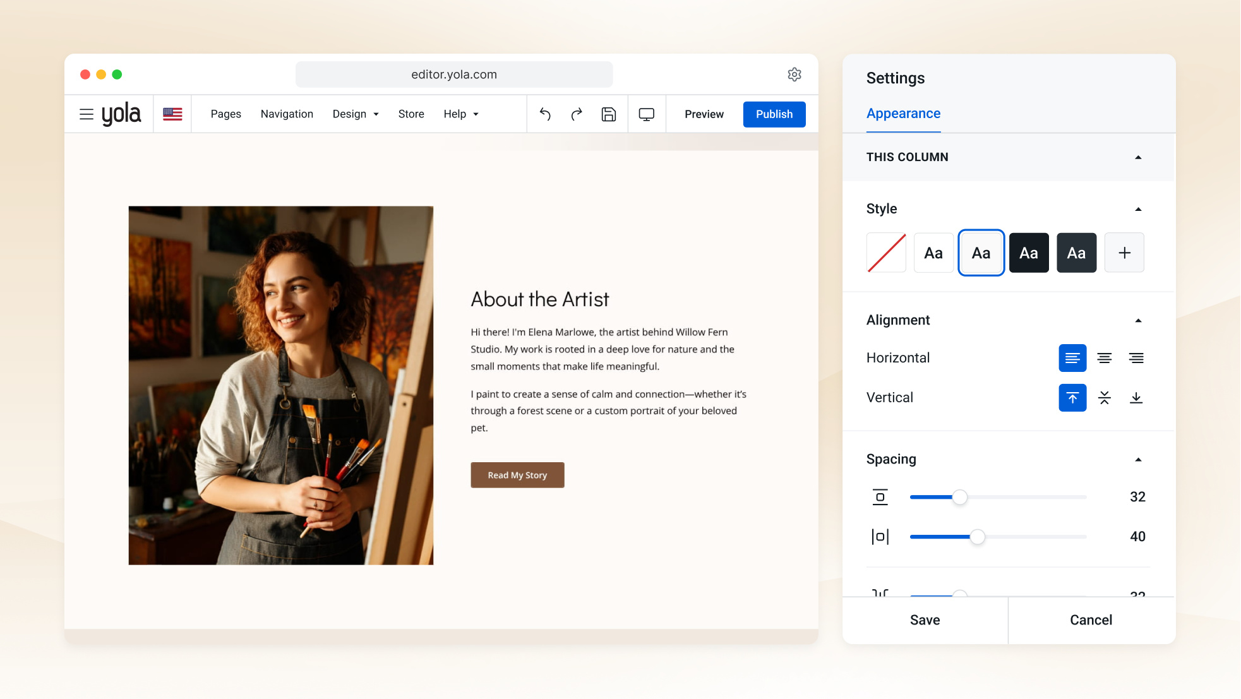Click the redo arrow icon
Viewport: 1241px width, 699px height.
[577, 114]
